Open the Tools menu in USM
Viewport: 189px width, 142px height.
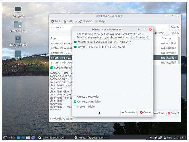click(56, 21)
